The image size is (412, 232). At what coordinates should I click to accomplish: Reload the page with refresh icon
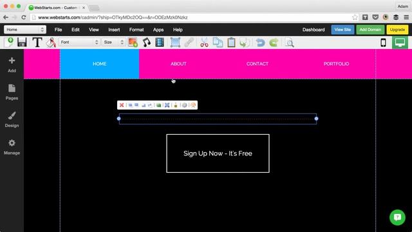[24, 17]
